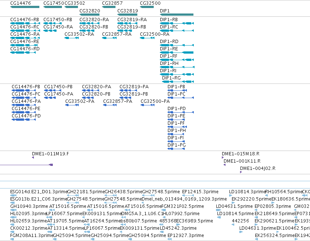Click transcript CG17450-RA label

pos(58,27)
